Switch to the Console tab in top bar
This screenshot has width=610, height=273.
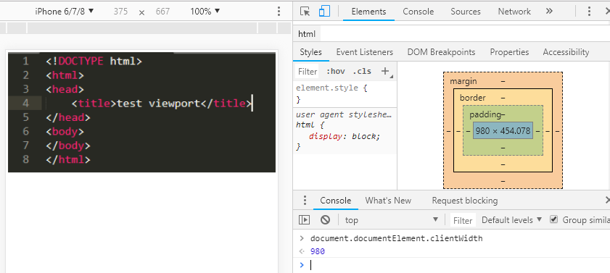point(419,12)
